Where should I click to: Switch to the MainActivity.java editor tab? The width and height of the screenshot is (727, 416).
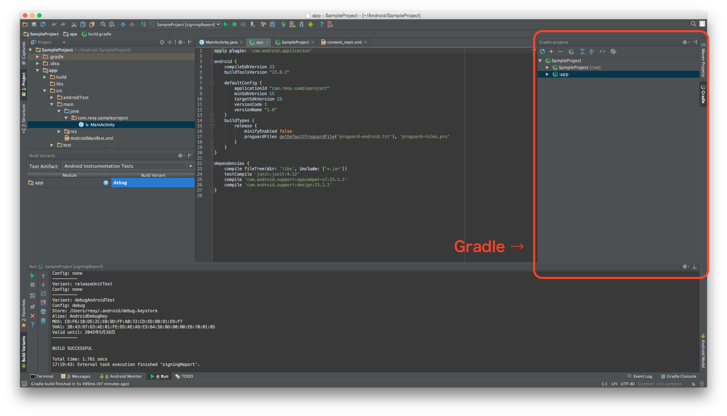221,42
